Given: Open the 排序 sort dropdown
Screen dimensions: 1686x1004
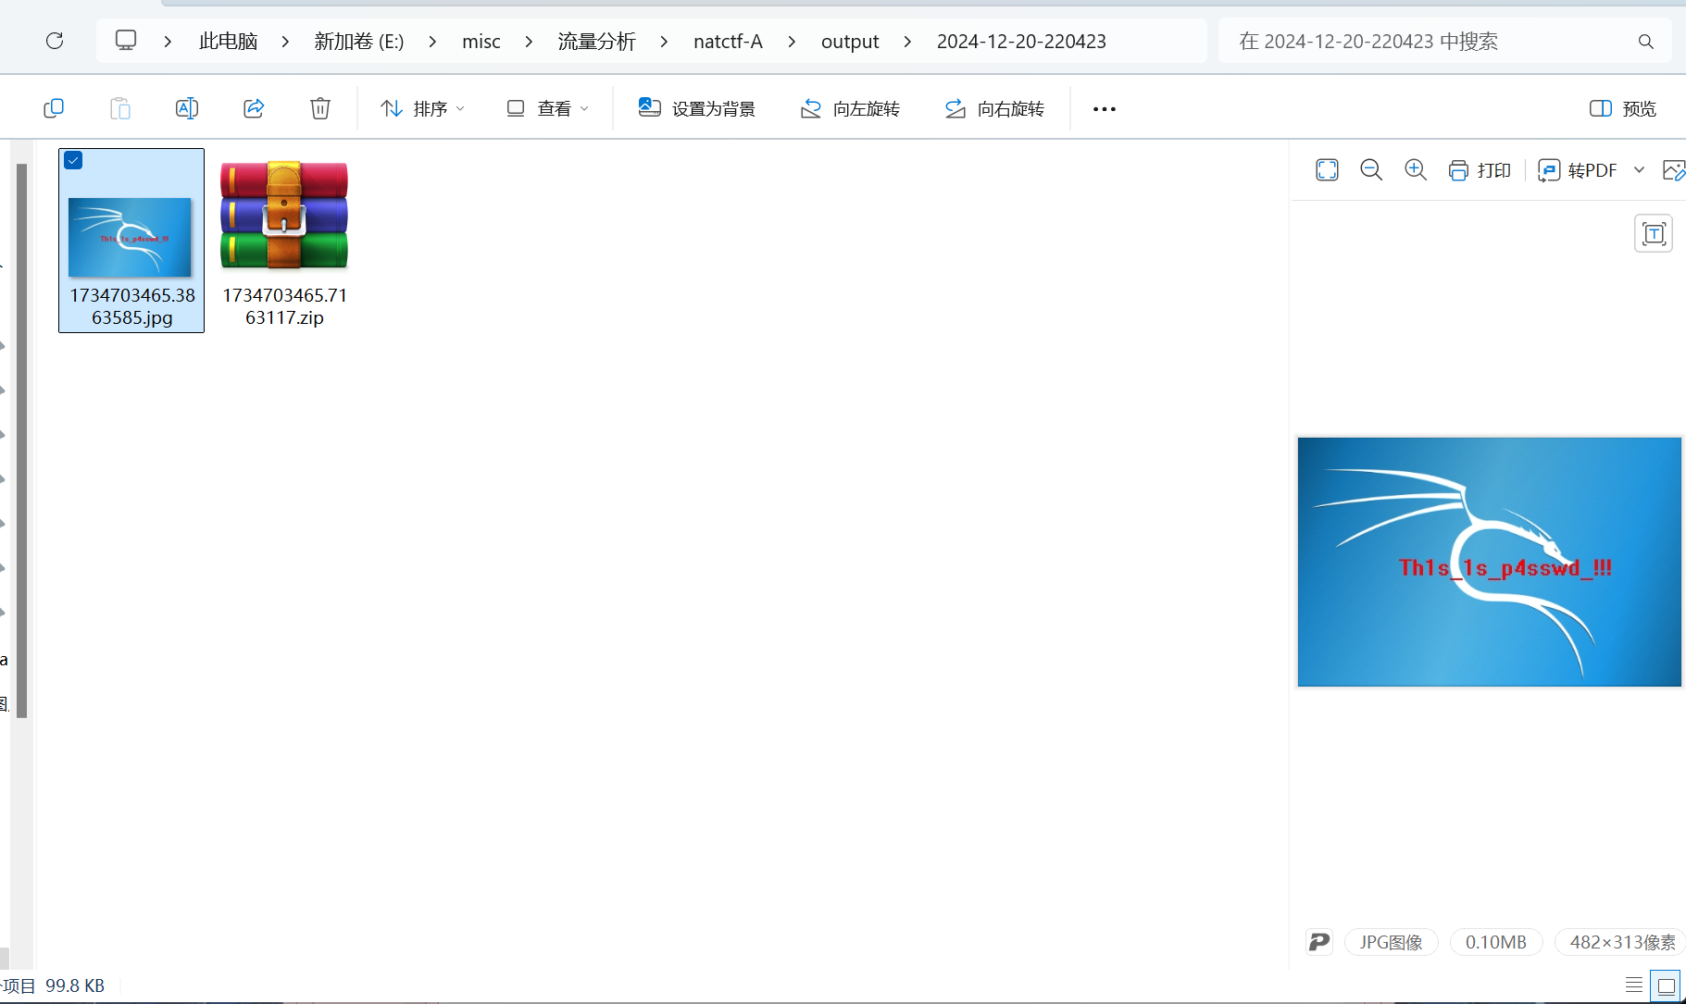Looking at the screenshot, I should [423, 109].
